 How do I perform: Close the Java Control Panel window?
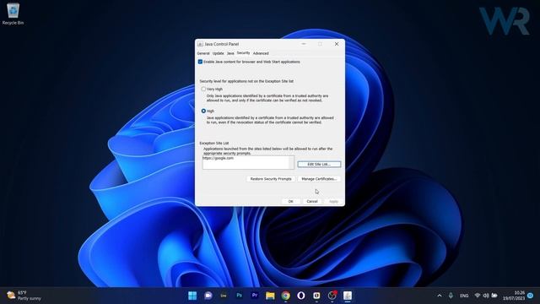[337, 44]
